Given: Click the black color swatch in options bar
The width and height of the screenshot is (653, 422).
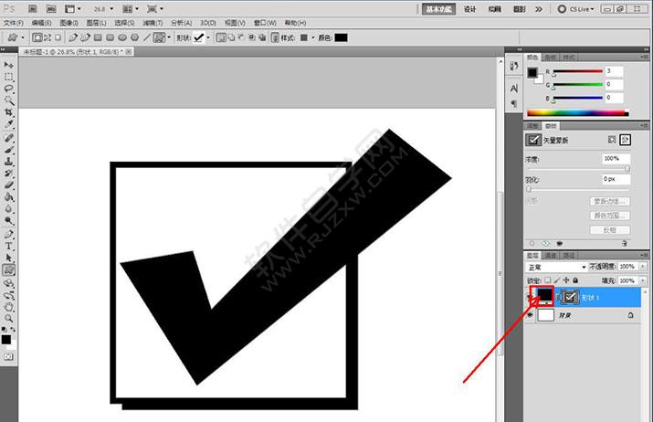Looking at the screenshot, I should tap(341, 37).
